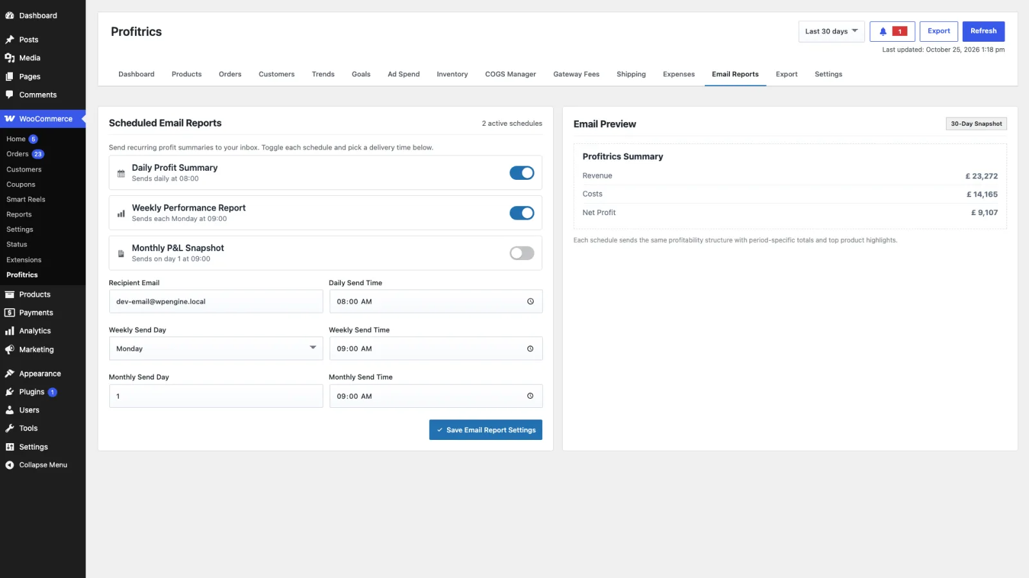This screenshot has width=1029, height=578.
Task: Open the Comments bubble icon
Action: point(10,94)
